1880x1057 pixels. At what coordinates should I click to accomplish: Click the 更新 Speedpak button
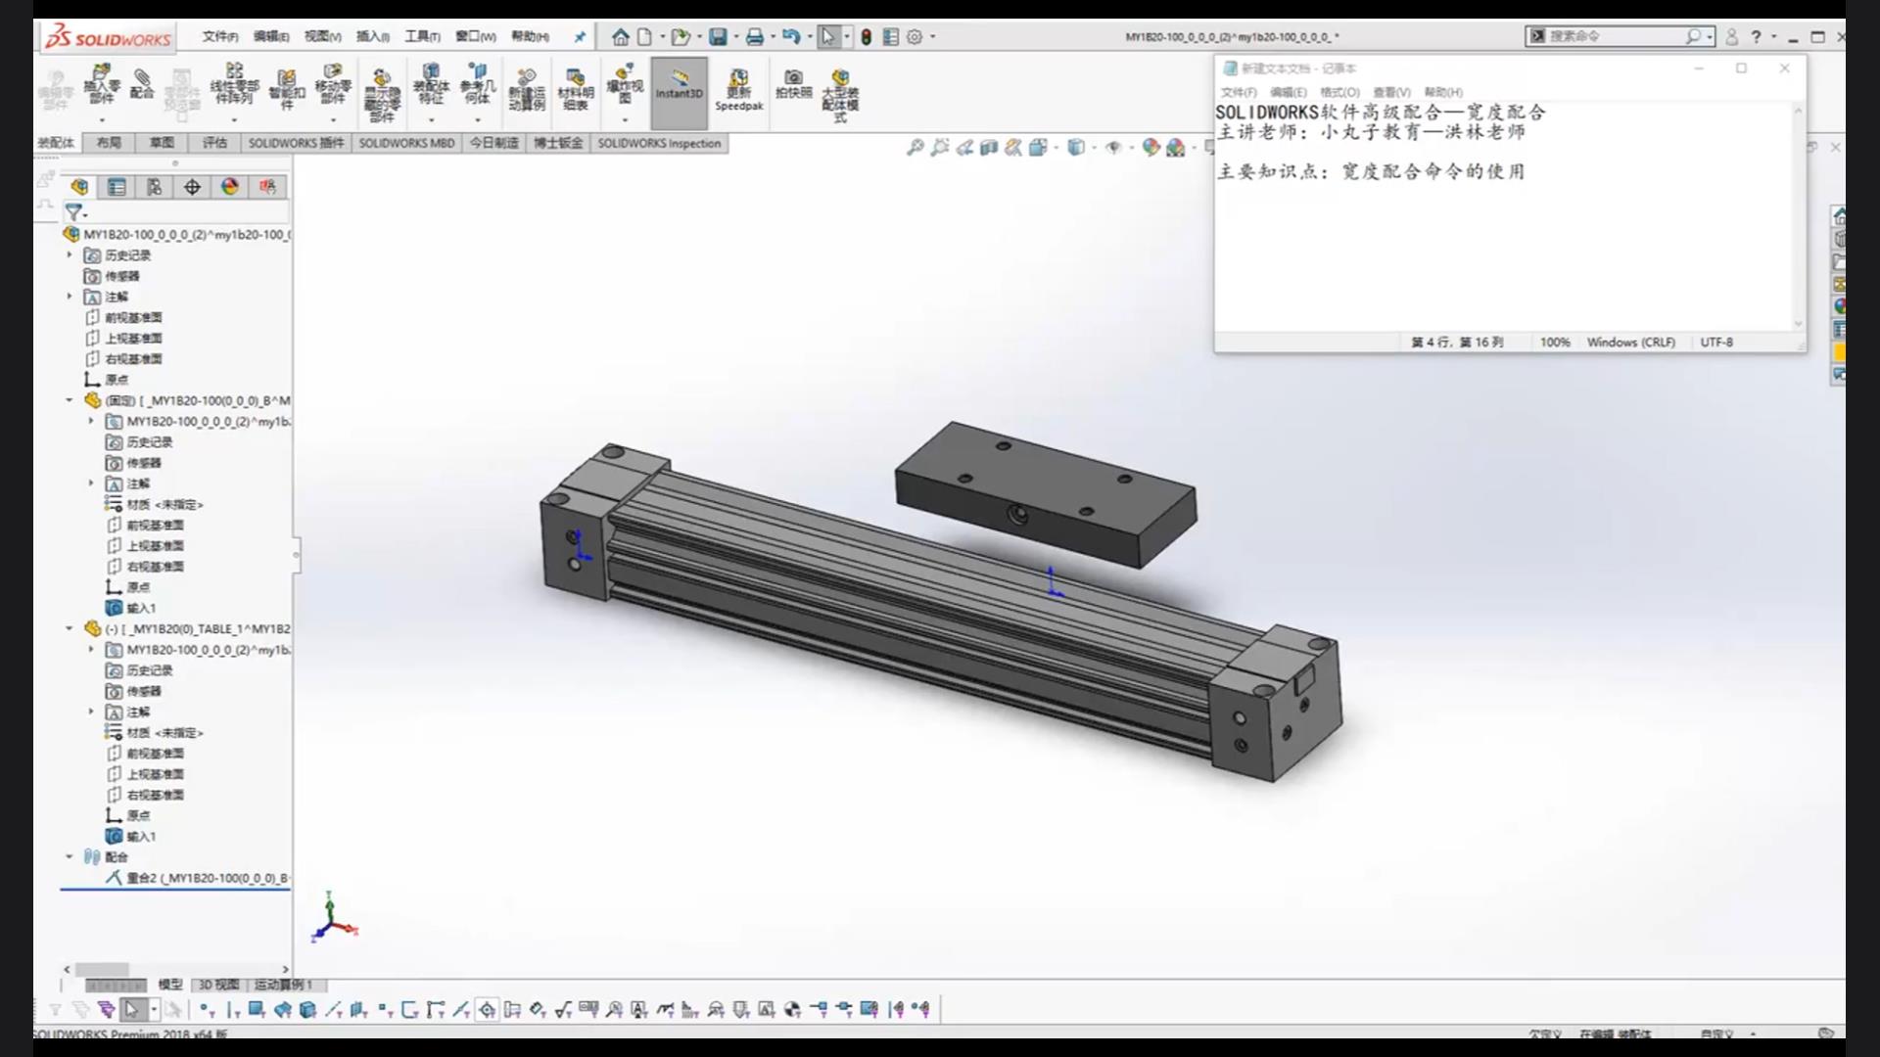[x=739, y=90]
